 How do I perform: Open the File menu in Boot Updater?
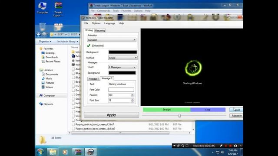[86, 23]
